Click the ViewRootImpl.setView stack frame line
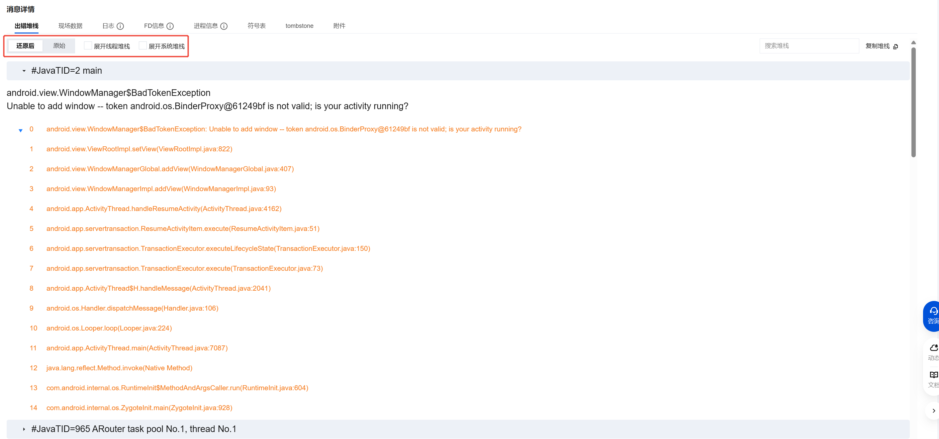Image resolution: width=939 pixels, height=439 pixels. (x=139, y=149)
